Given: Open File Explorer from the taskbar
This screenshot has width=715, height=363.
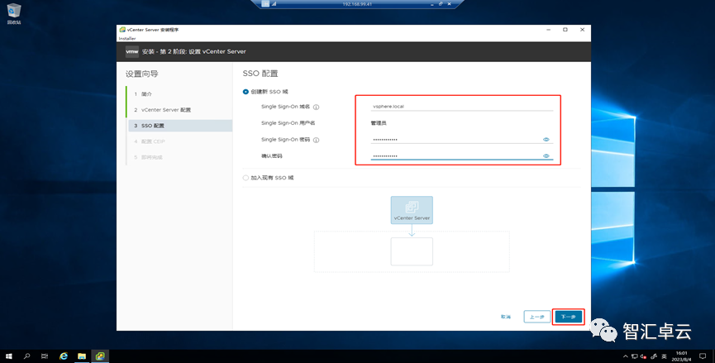Looking at the screenshot, I should [x=82, y=356].
